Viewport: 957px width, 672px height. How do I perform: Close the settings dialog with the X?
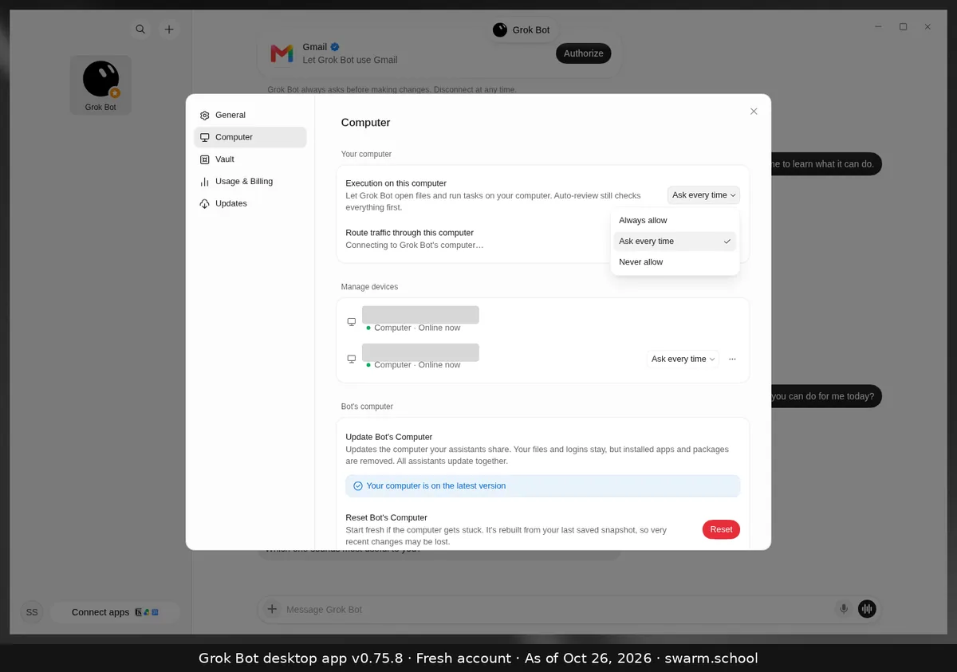(754, 112)
